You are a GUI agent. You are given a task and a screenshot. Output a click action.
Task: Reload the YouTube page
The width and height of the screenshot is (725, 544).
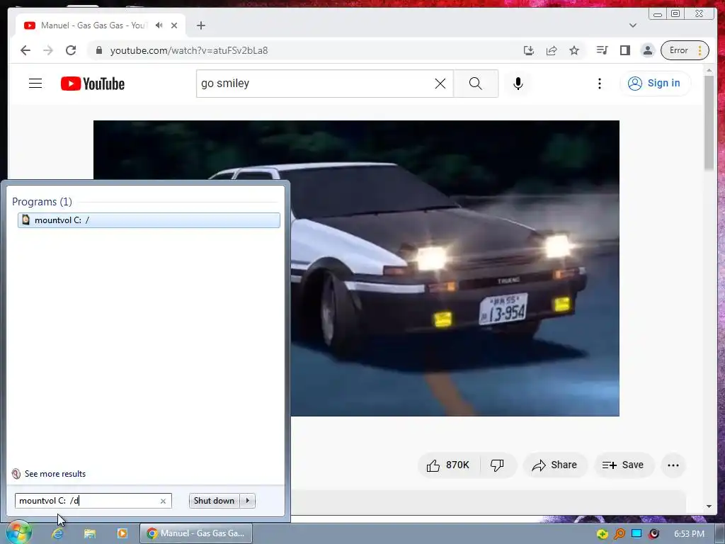(71, 50)
